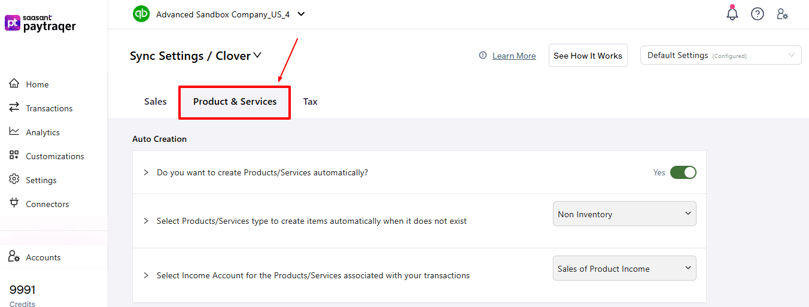This screenshot has height=307, width=809.
Task: Expand the Select Products/Services type row
Action: (x=146, y=221)
